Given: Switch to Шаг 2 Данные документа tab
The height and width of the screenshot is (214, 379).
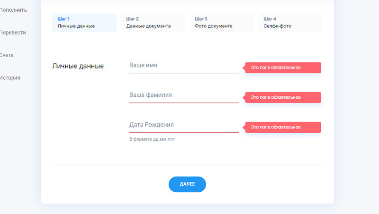Looking at the screenshot, I should click(153, 23).
